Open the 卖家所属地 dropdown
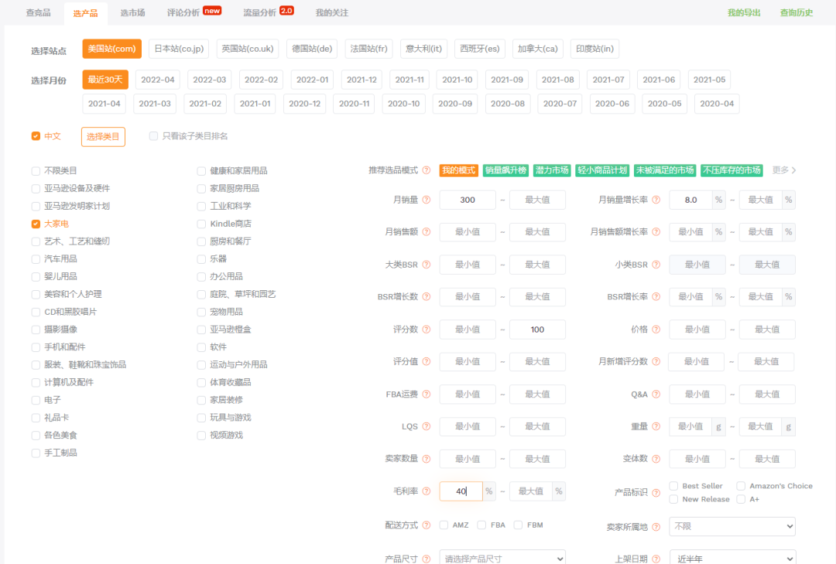This screenshot has width=836, height=564. point(732,526)
